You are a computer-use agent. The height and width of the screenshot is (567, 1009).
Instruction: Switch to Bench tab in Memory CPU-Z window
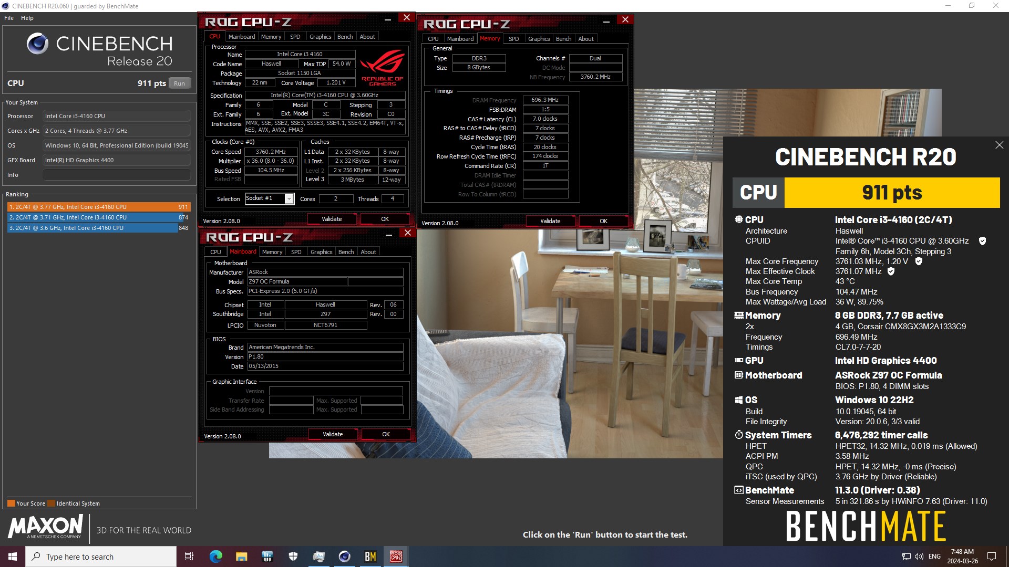(563, 39)
